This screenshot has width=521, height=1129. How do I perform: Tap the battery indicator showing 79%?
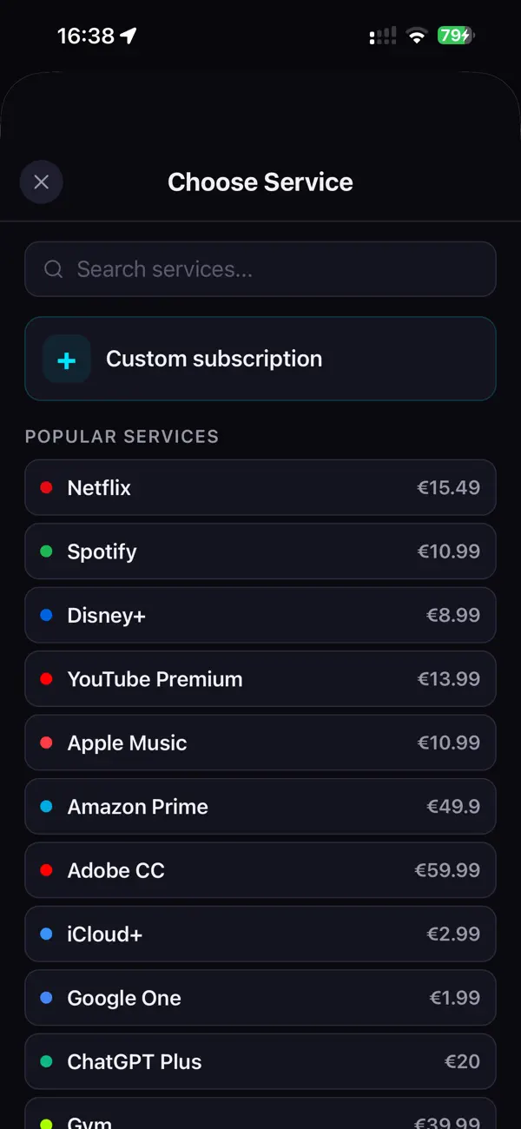click(x=452, y=36)
